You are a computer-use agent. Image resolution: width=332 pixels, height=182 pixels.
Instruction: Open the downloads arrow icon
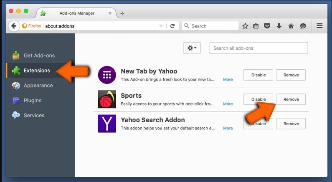(279, 26)
